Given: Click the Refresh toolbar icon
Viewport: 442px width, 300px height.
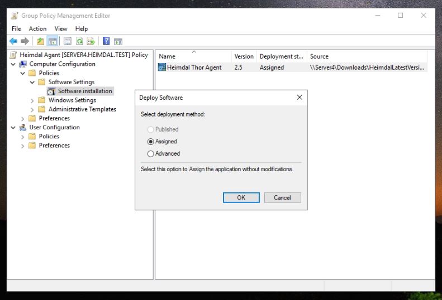Looking at the screenshot, I should 79,41.
